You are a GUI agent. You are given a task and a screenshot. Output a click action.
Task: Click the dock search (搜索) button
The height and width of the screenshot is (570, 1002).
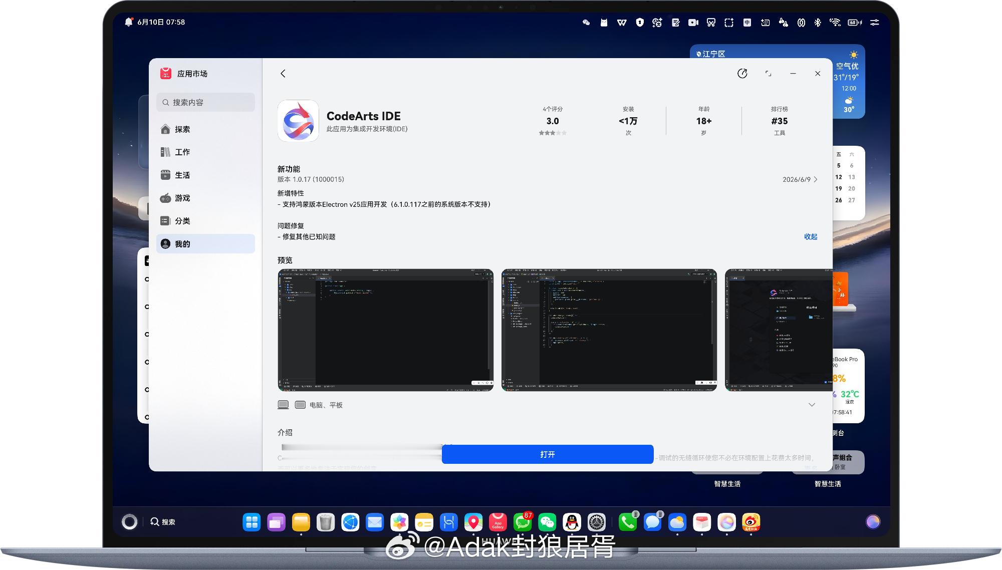[163, 522]
